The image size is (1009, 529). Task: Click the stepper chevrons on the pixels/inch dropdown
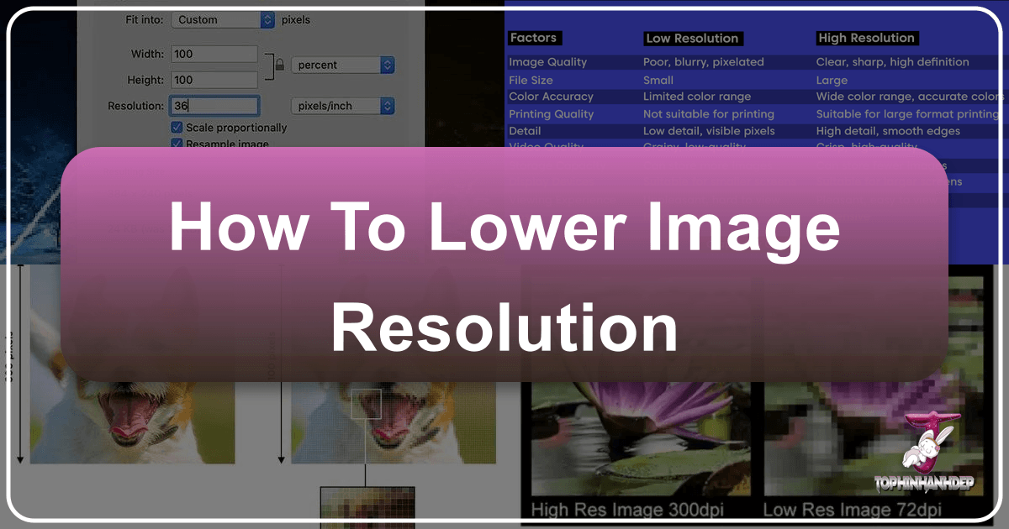[387, 106]
